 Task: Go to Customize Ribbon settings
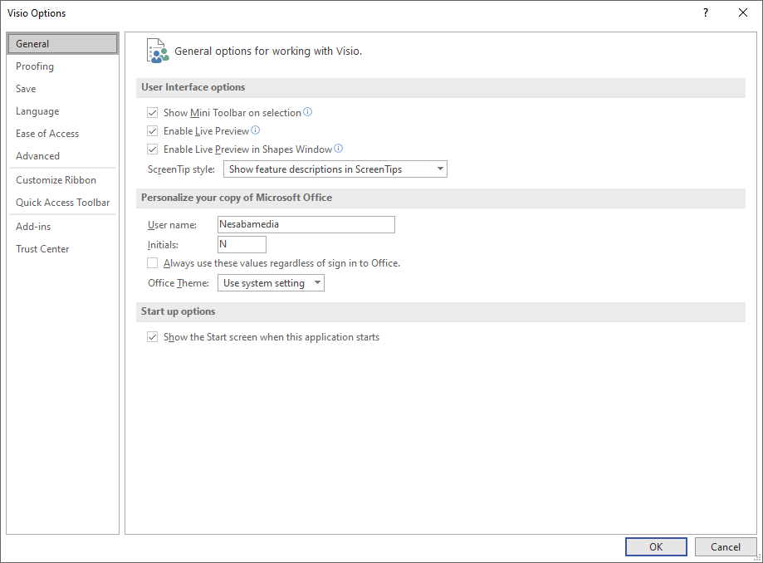(56, 180)
